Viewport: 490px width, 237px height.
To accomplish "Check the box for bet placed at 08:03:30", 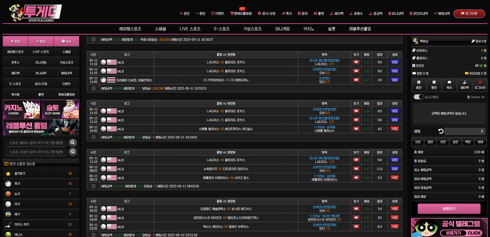I will [x=93, y=186].
